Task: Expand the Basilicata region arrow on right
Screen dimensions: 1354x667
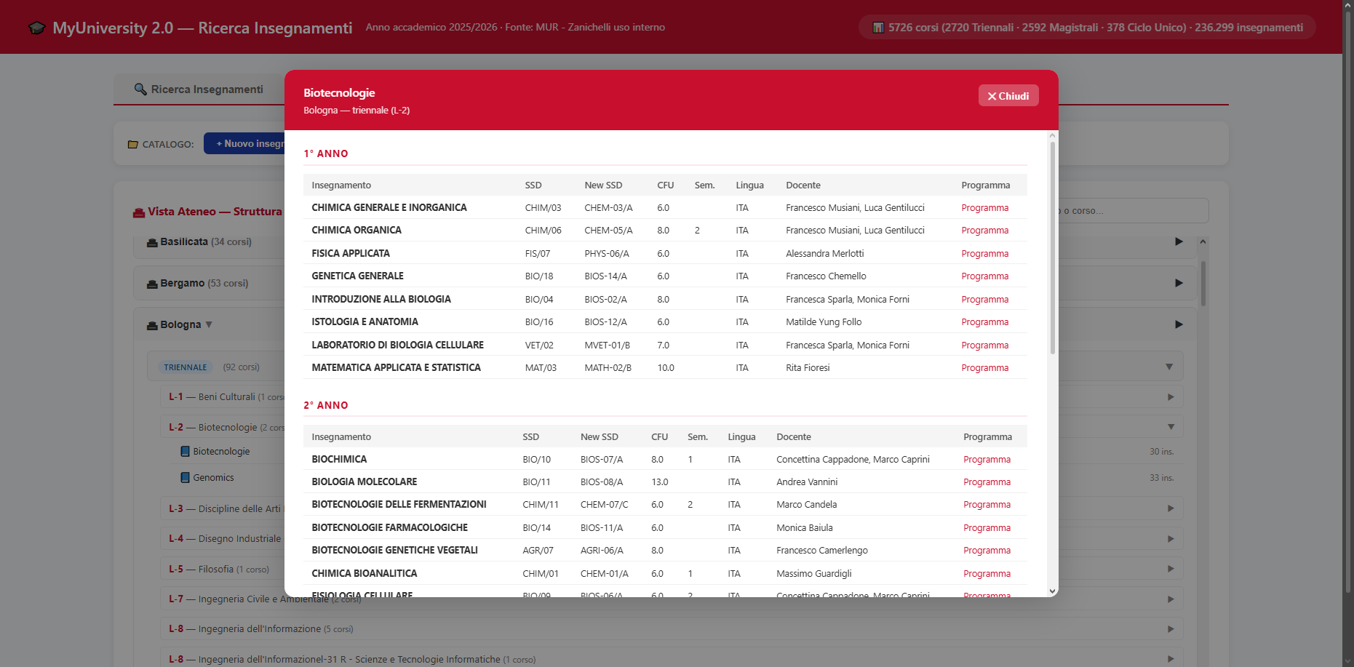Action: coord(1179,241)
